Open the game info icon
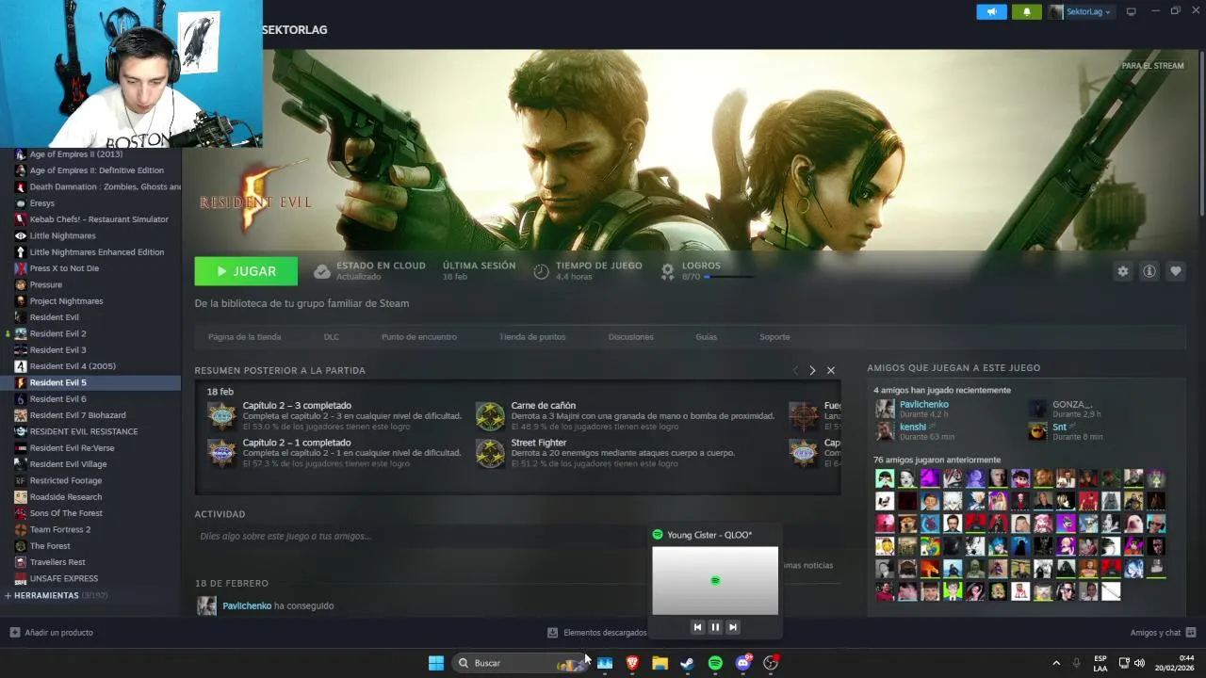1206x678 pixels. pyautogui.click(x=1149, y=271)
